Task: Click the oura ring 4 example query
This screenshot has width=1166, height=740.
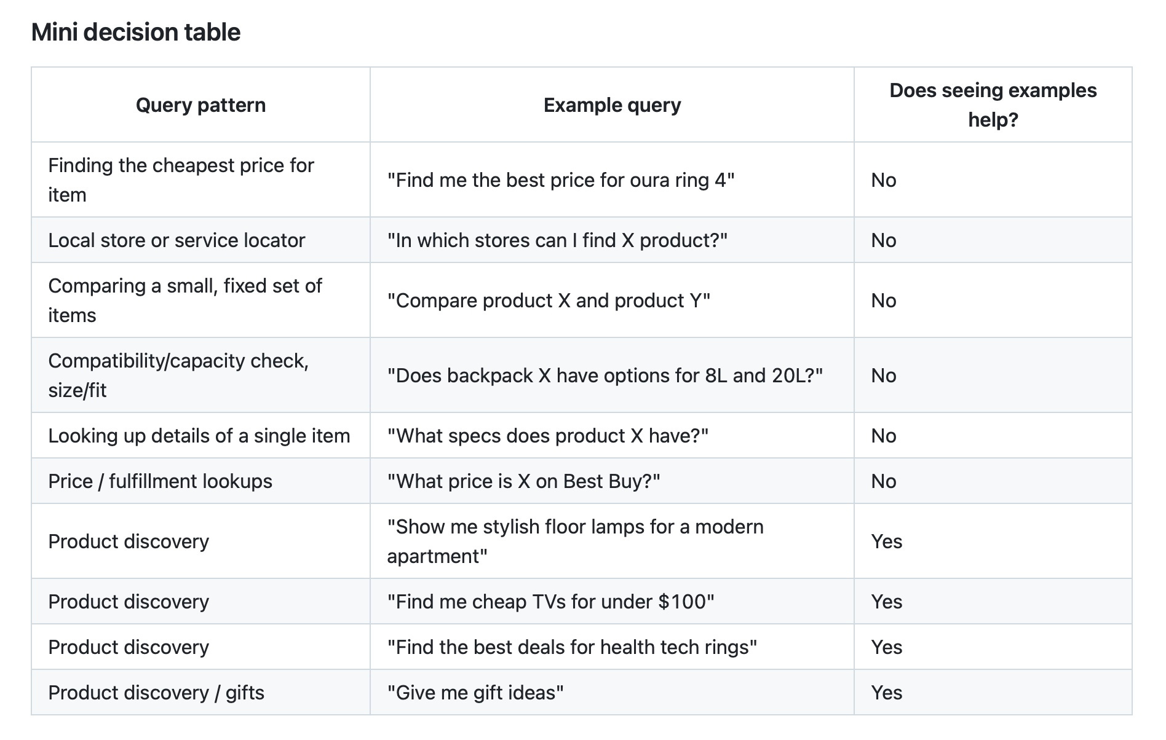Action: point(561,180)
